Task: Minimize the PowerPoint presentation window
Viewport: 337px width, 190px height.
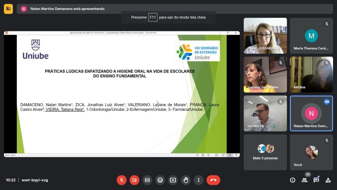Action: (220, 33)
